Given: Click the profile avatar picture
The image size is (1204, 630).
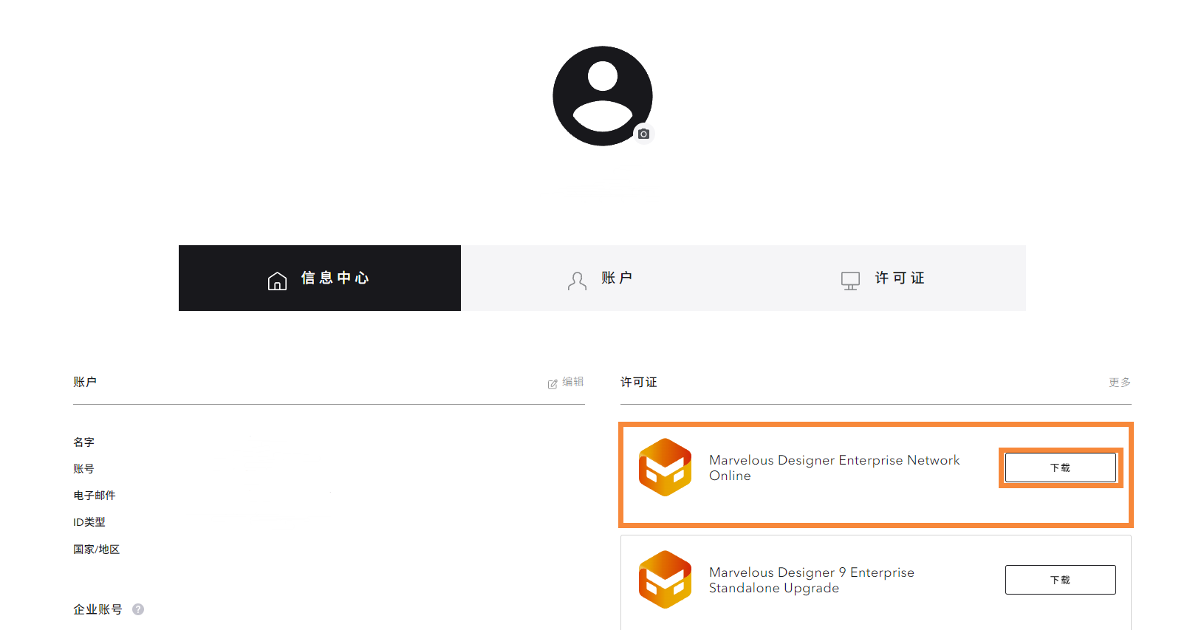Looking at the screenshot, I should coord(603,96).
